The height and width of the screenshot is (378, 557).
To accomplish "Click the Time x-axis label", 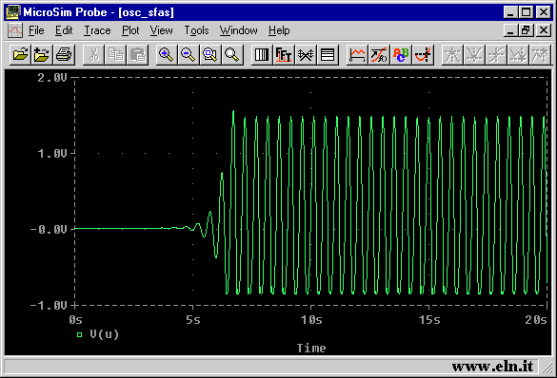I will (x=311, y=349).
